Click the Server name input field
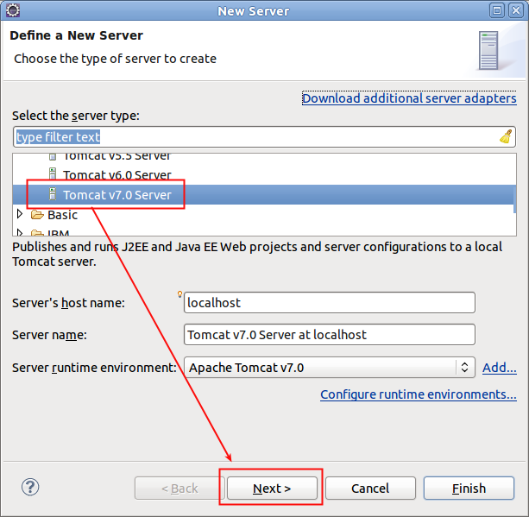The width and height of the screenshot is (529, 517). (x=330, y=334)
